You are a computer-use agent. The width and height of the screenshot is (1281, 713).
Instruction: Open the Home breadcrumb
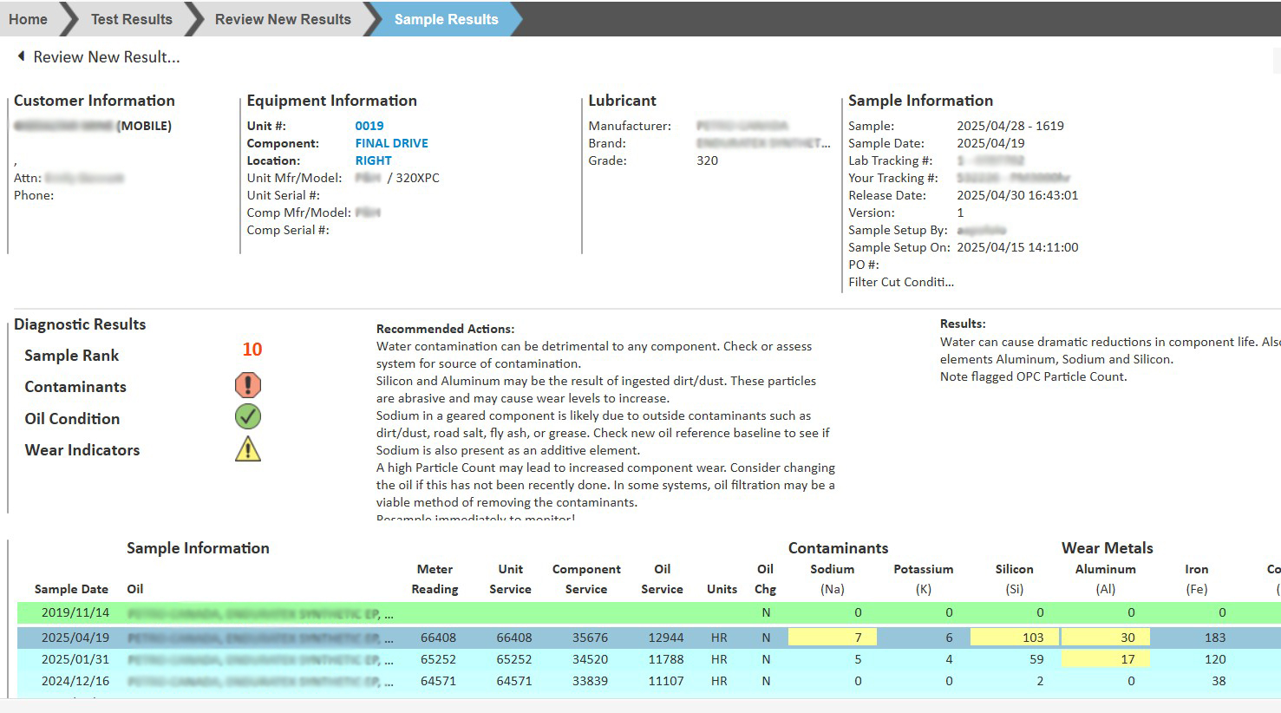28,19
